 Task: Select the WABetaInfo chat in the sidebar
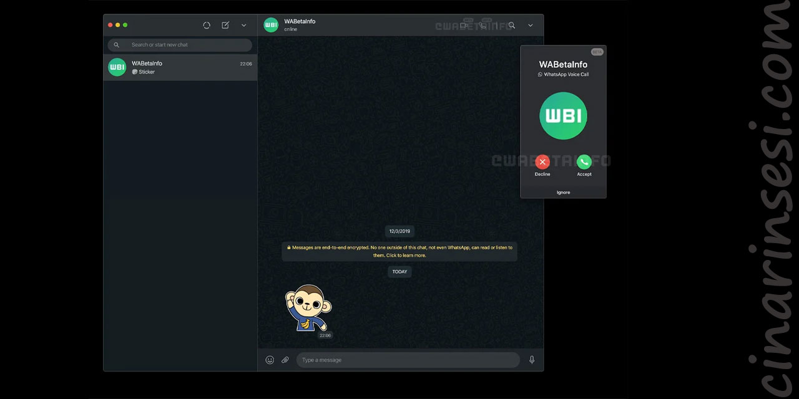(x=180, y=67)
